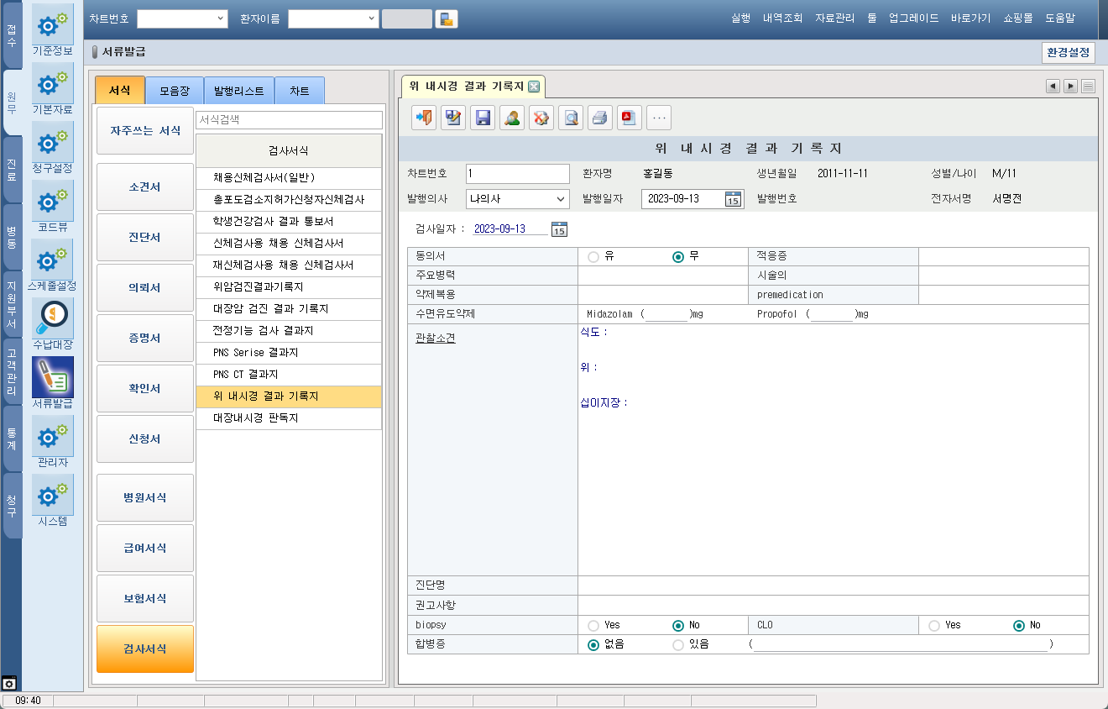Select the 진단서 category button
1108x709 pixels.
coord(144,238)
